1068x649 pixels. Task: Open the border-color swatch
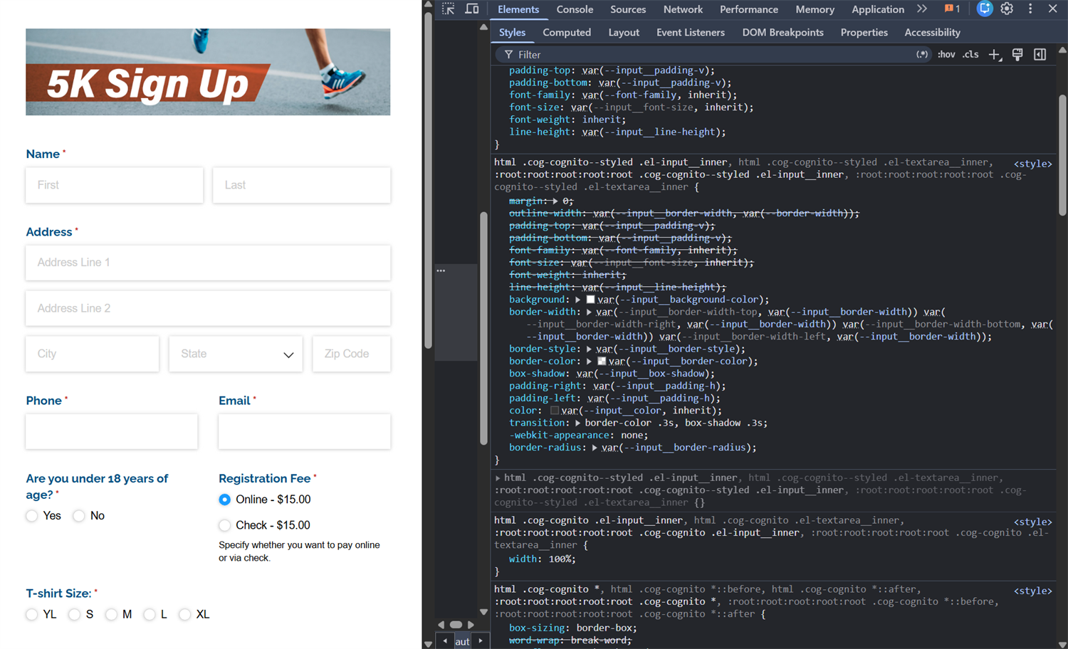[x=602, y=362]
